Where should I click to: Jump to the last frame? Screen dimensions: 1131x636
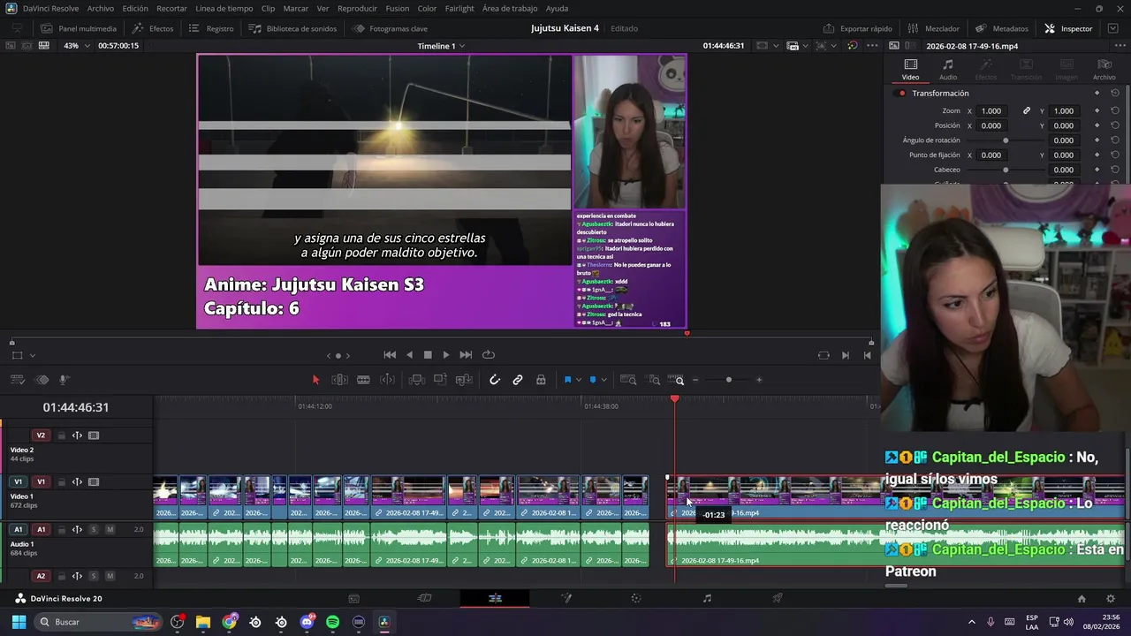466,355
